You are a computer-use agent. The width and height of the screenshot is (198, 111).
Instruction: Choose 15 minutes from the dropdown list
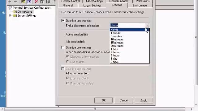(x=130, y=43)
